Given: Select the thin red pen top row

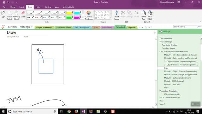Looking at the screenshot, I should 39,13.
